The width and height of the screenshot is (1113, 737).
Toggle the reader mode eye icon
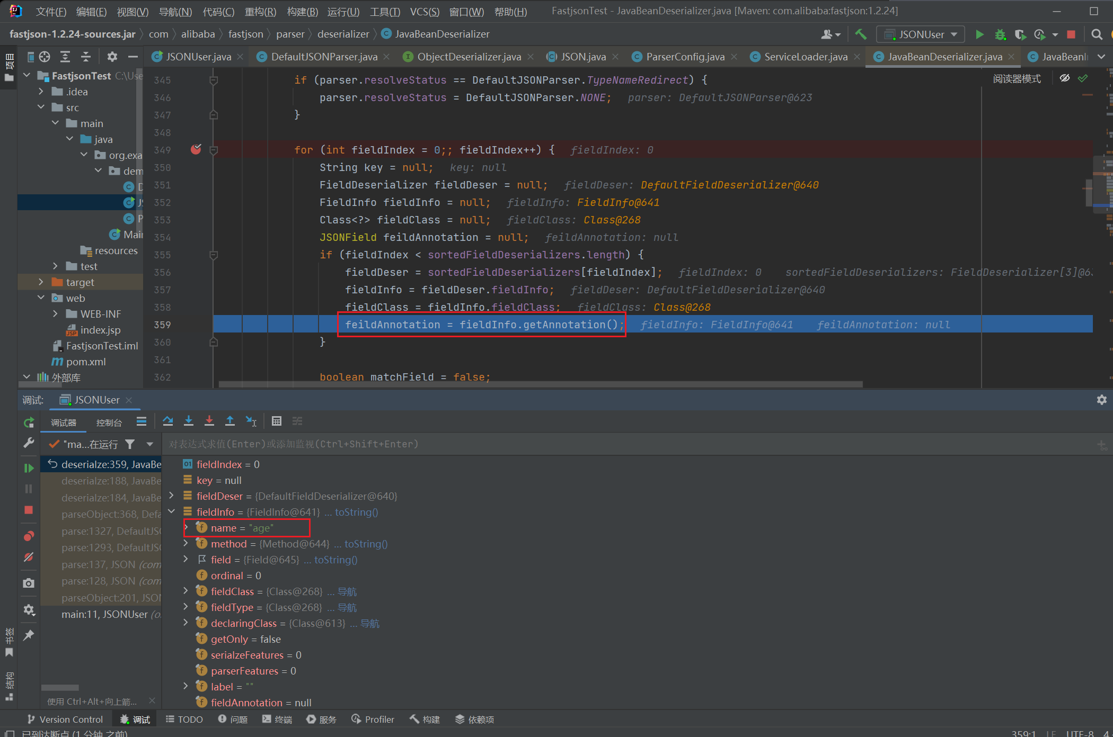point(1064,78)
